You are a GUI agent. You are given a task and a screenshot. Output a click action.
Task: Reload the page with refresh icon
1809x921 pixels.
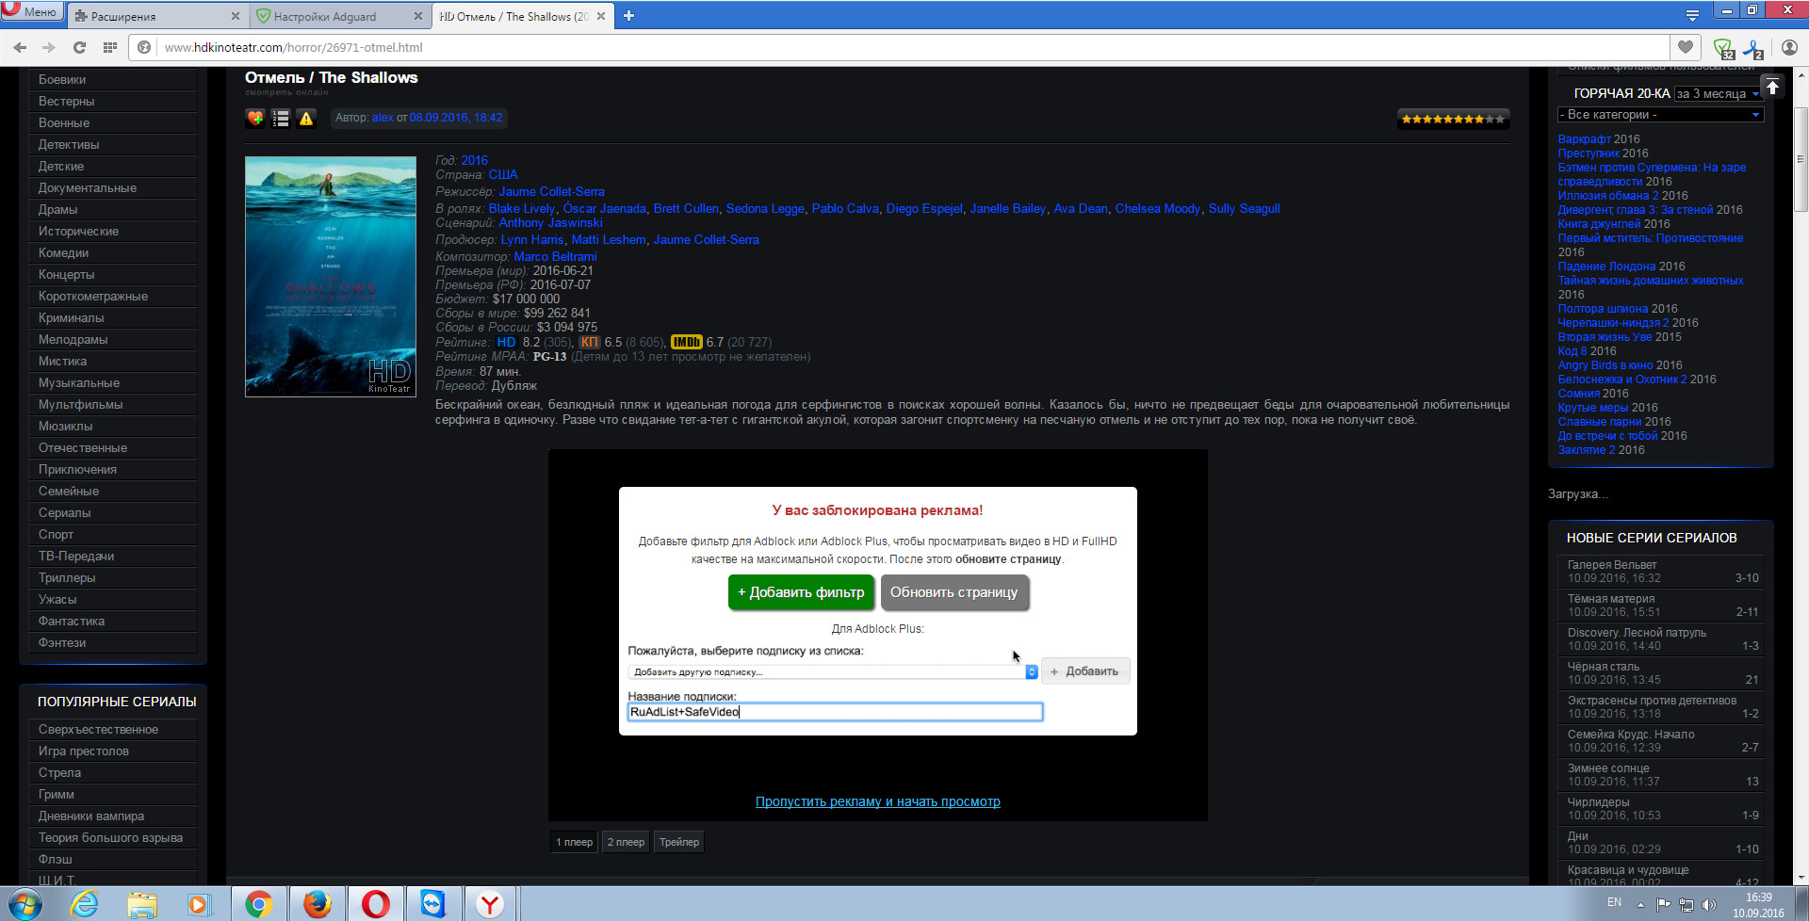point(79,47)
